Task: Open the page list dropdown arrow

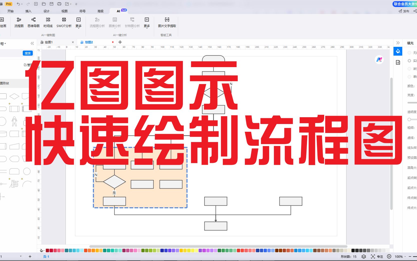Action: 21,256
